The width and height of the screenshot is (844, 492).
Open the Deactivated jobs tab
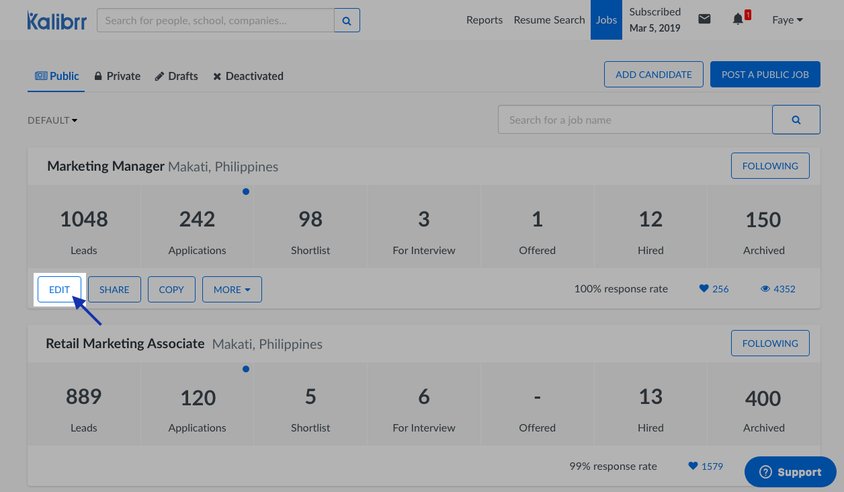click(x=248, y=76)
